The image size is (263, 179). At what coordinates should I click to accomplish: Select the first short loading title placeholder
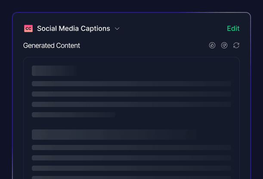click(54, 71)
